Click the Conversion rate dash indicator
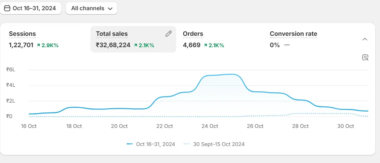Viewport: 380px width, 163px height. click(287, 45)
